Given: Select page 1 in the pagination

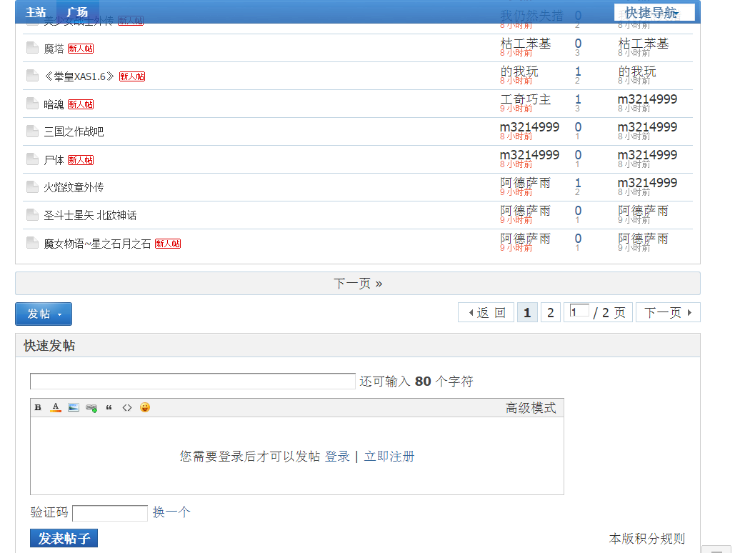Looking at the screenshot, I should coord(527,313).
